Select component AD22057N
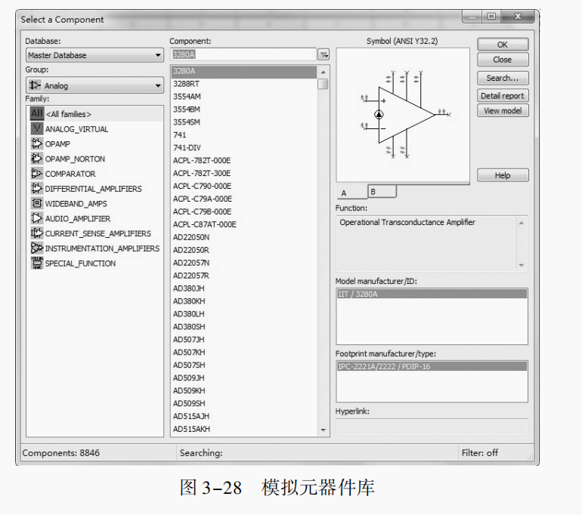Screen dimensions: 582x515 [244, 263]
